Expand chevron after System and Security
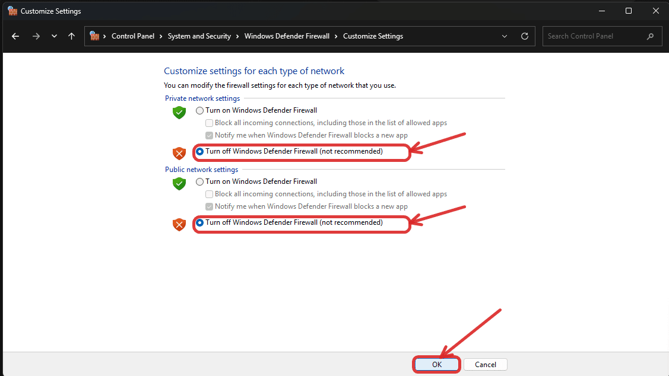Screen dimensions: 669x376 pos(237,36)
